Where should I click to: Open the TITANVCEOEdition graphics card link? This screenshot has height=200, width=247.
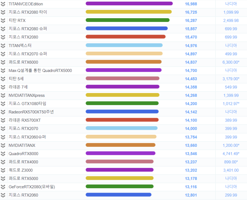click(26, 4)
